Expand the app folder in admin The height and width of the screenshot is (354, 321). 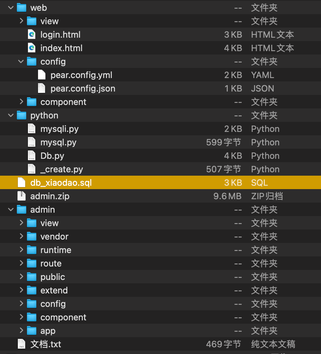(21, 331)
